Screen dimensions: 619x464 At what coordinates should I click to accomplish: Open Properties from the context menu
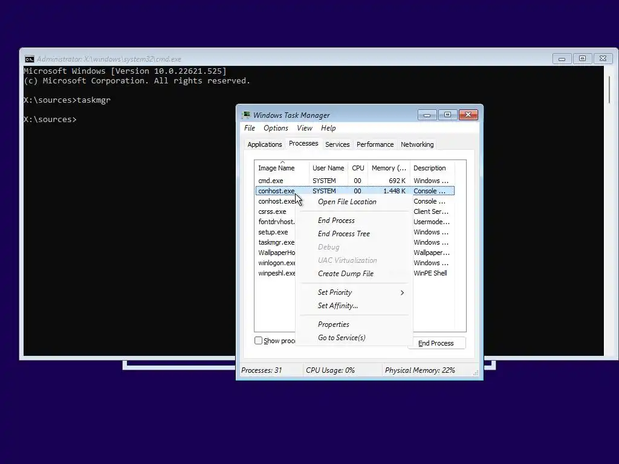click(x=334, y=324)
